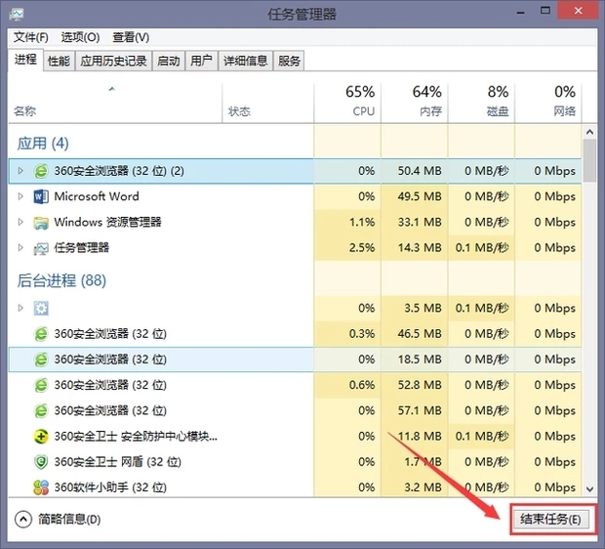Screen dimensions: 605x549
Task: Click browser icon in the 46.5 MB row
Action: [41, 334]
